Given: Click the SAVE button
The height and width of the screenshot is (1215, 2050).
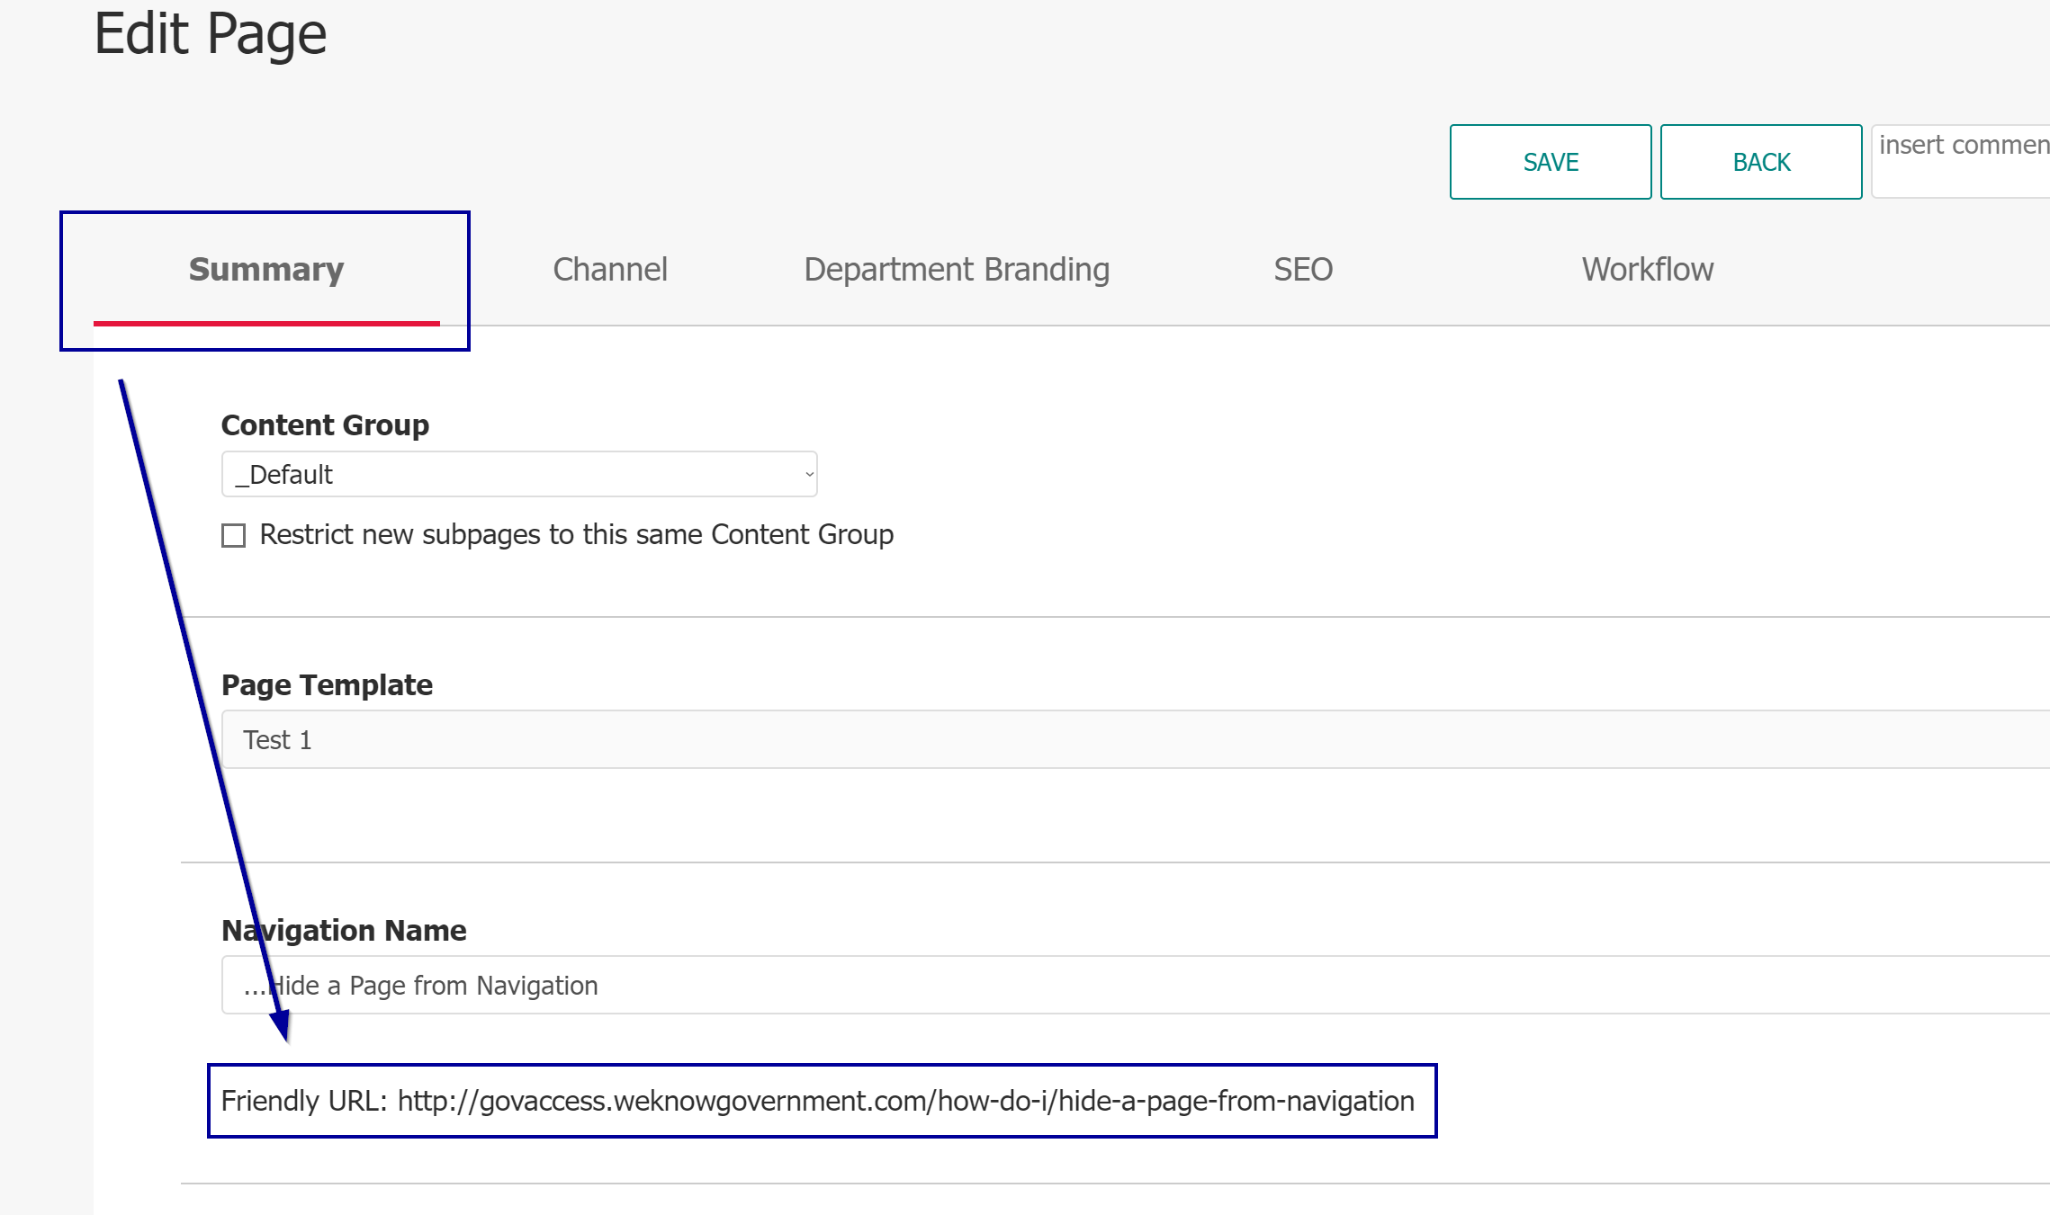Looking at the screenshot, I should (x=1550, y=161).
